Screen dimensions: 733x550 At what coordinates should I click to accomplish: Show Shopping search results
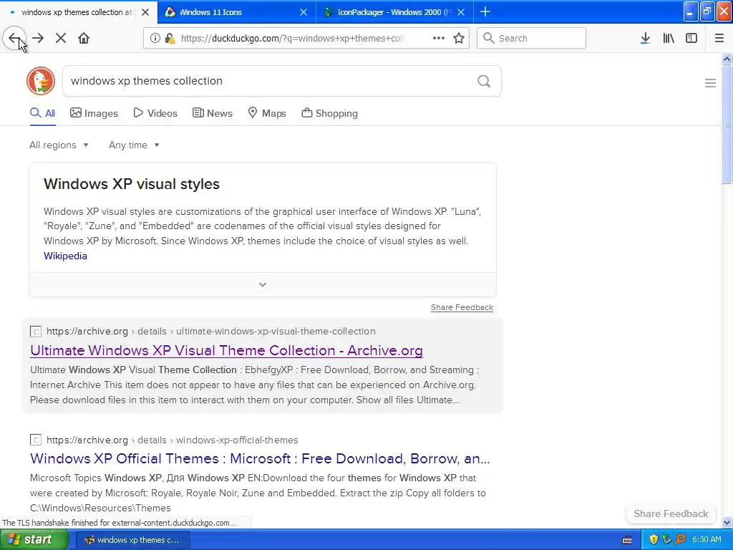[329, 113]
